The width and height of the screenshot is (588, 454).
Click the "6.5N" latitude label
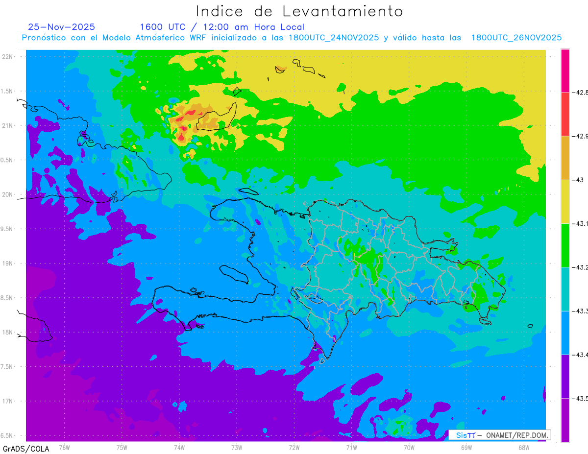coord(7,435)
